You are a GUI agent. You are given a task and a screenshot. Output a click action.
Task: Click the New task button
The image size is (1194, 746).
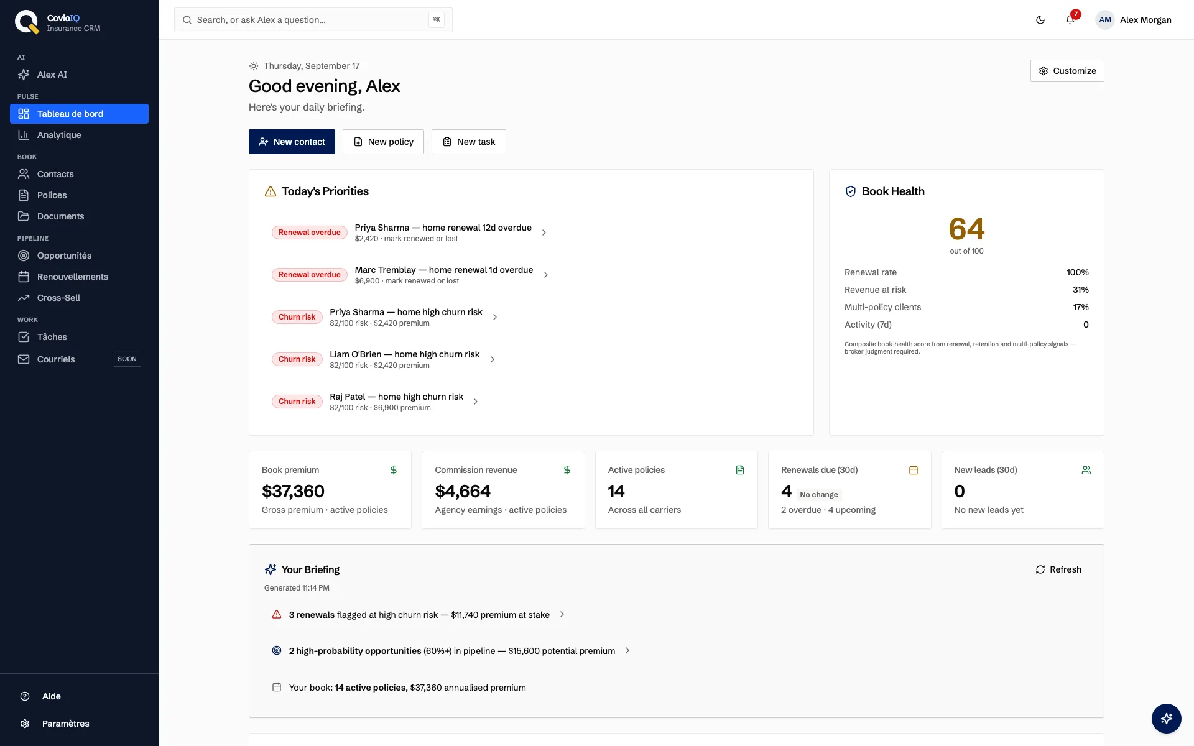click(x=469, y=142)
